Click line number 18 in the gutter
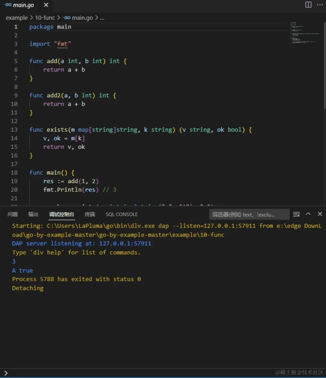This screenshot has width=326, height=378. click(x=14, y=172)
